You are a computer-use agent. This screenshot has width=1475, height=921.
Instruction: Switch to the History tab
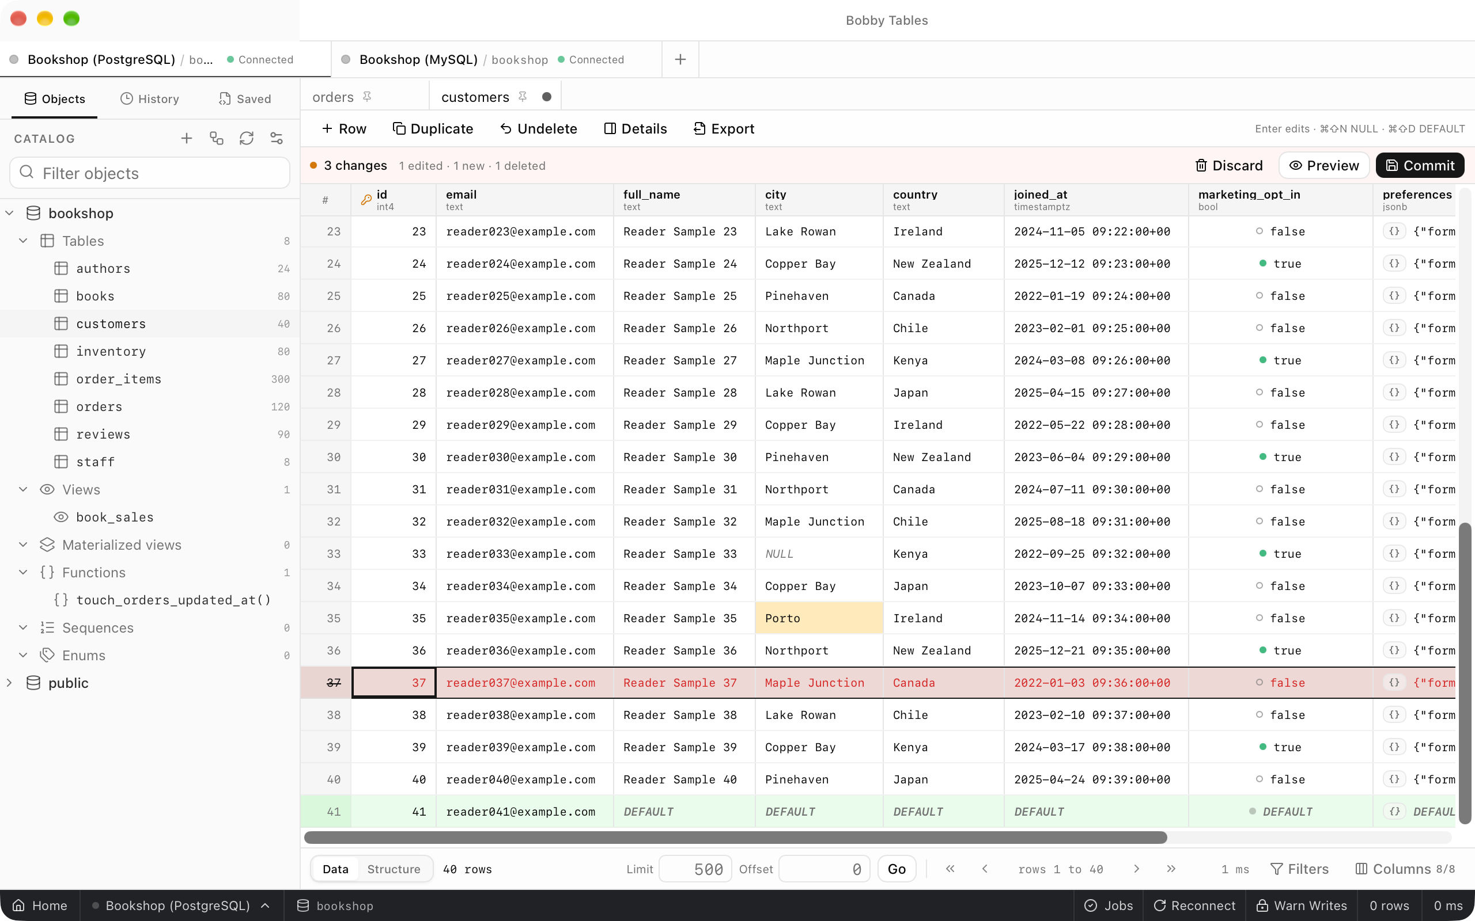point(150,98)
